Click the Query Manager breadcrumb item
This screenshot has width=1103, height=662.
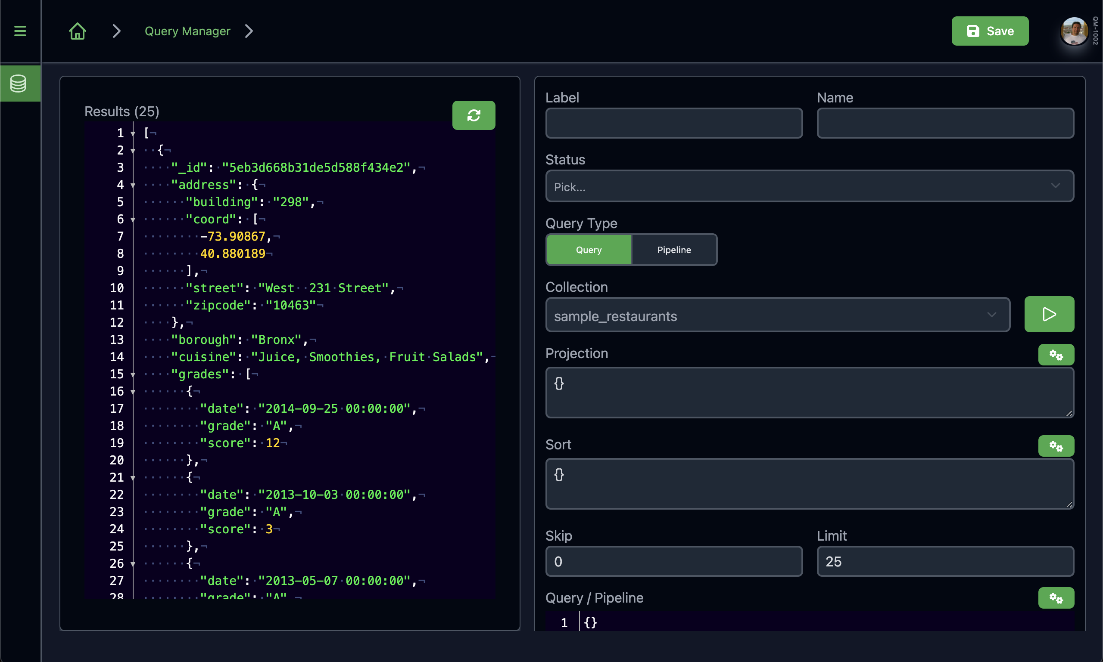[x=187, y=31]
